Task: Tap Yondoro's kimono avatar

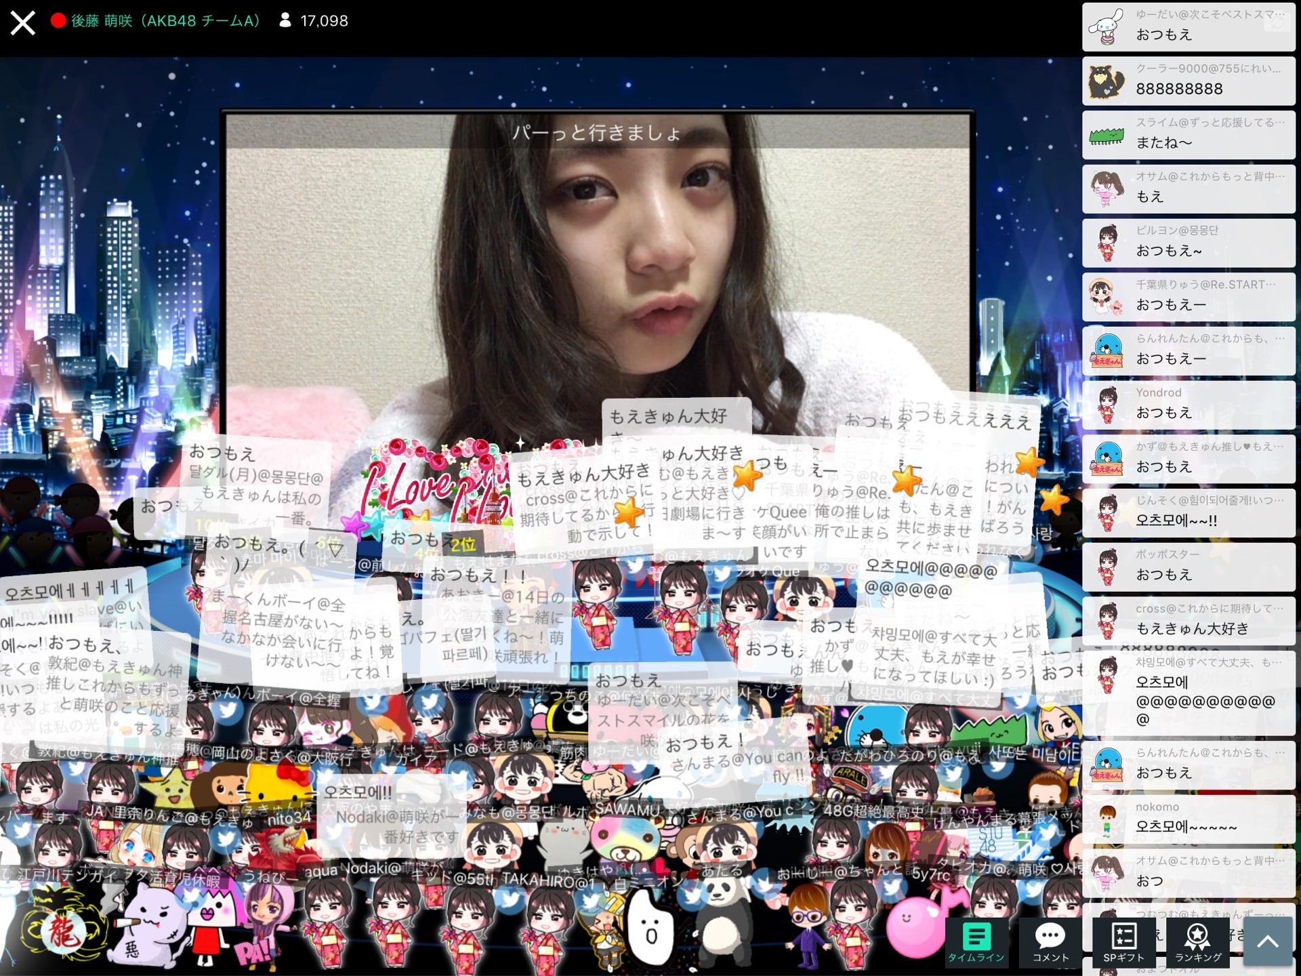Action: 1107,405
